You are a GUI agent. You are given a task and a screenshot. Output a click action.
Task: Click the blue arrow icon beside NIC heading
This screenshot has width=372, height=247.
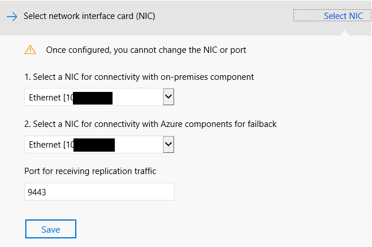[12, 17]
